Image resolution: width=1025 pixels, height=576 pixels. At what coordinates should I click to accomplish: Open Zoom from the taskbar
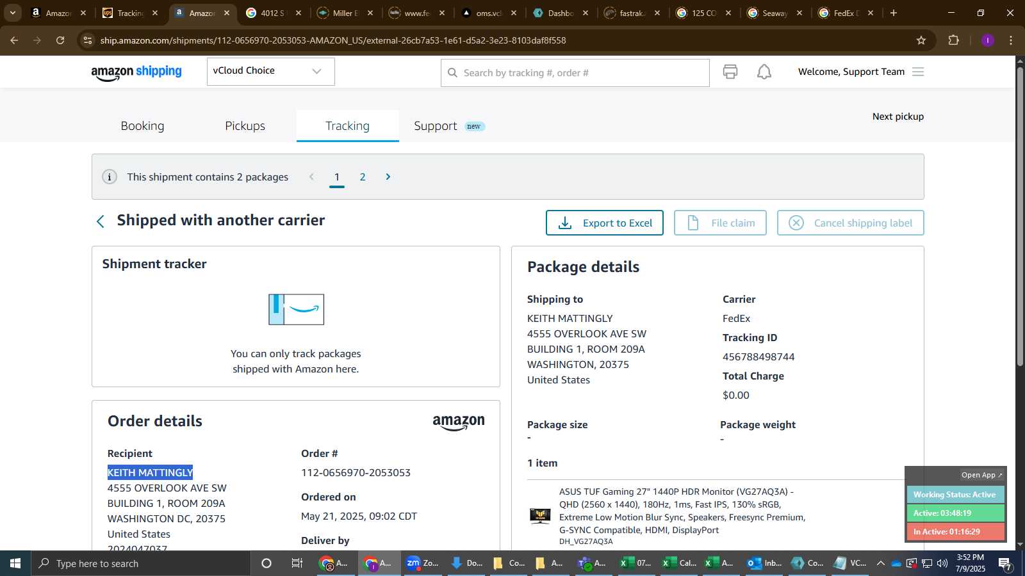[x=423, y=563]
